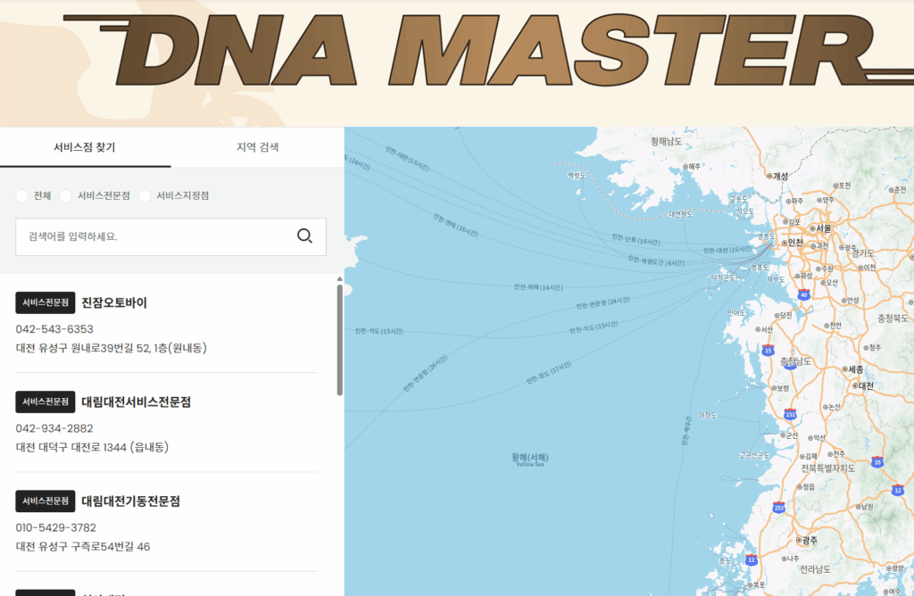Viewport: 914px width, 596px height.
Task: Click the phone number 042-934-2882
Action: (54, 428)
